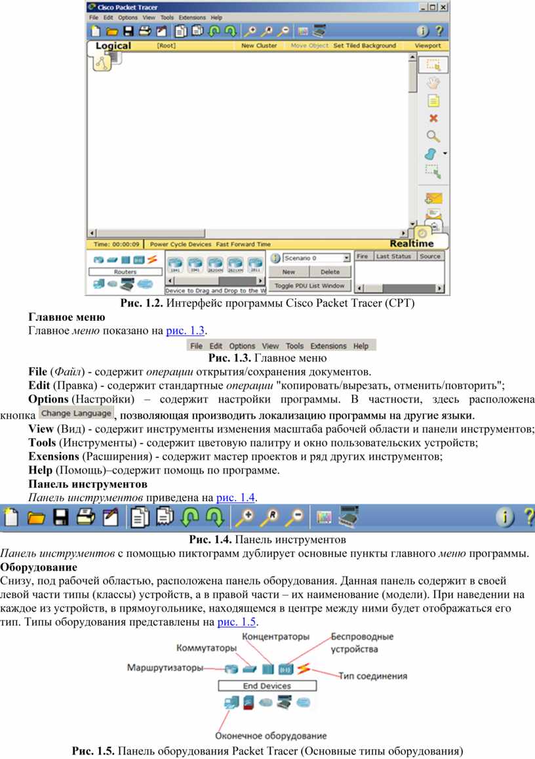Click Fast Forward Time
Viewport: 535px width, 759px height.
pos(243,245)
